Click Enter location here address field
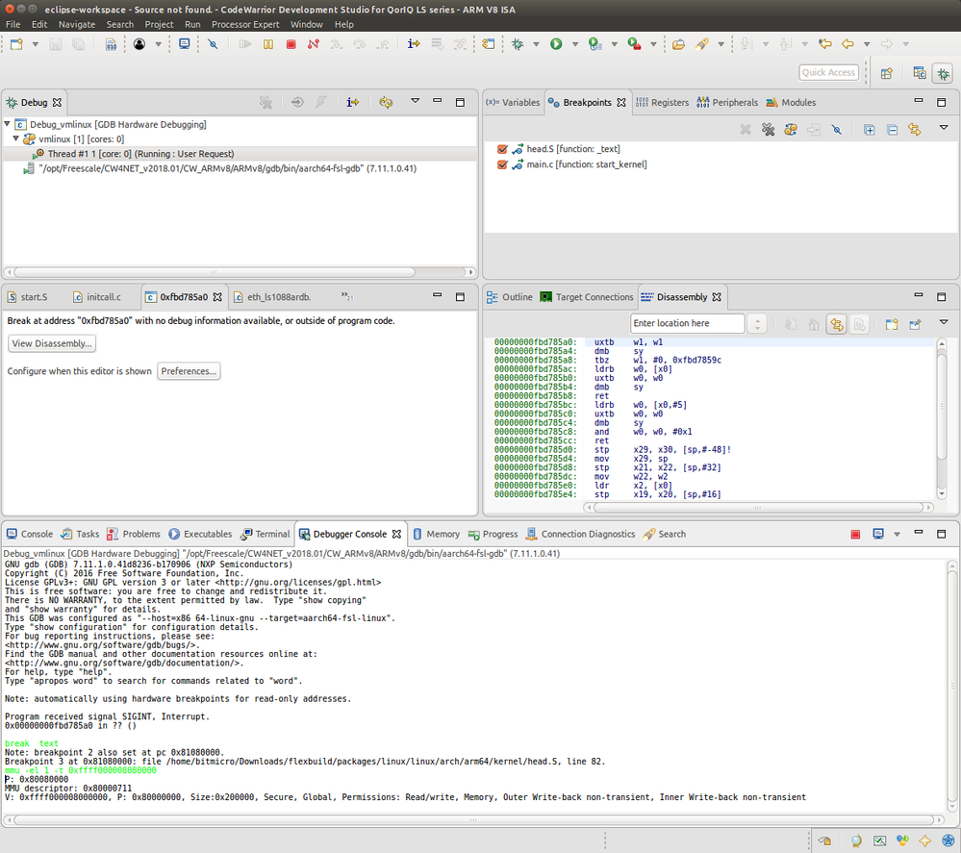Viewport: 961px width, 853px height. [688, 323]
